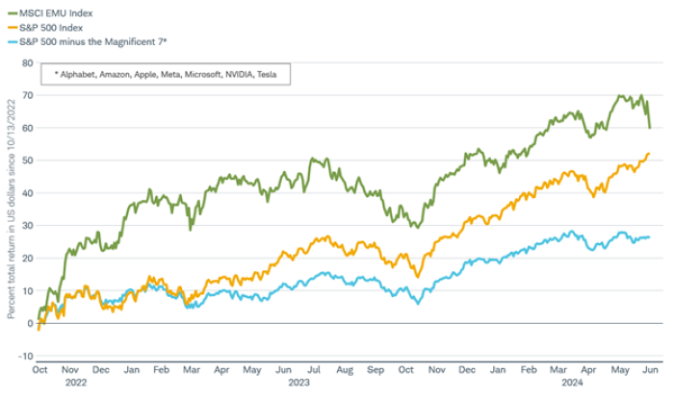
Task: Click the y-axis label -10
Action: tap(25, 356)
